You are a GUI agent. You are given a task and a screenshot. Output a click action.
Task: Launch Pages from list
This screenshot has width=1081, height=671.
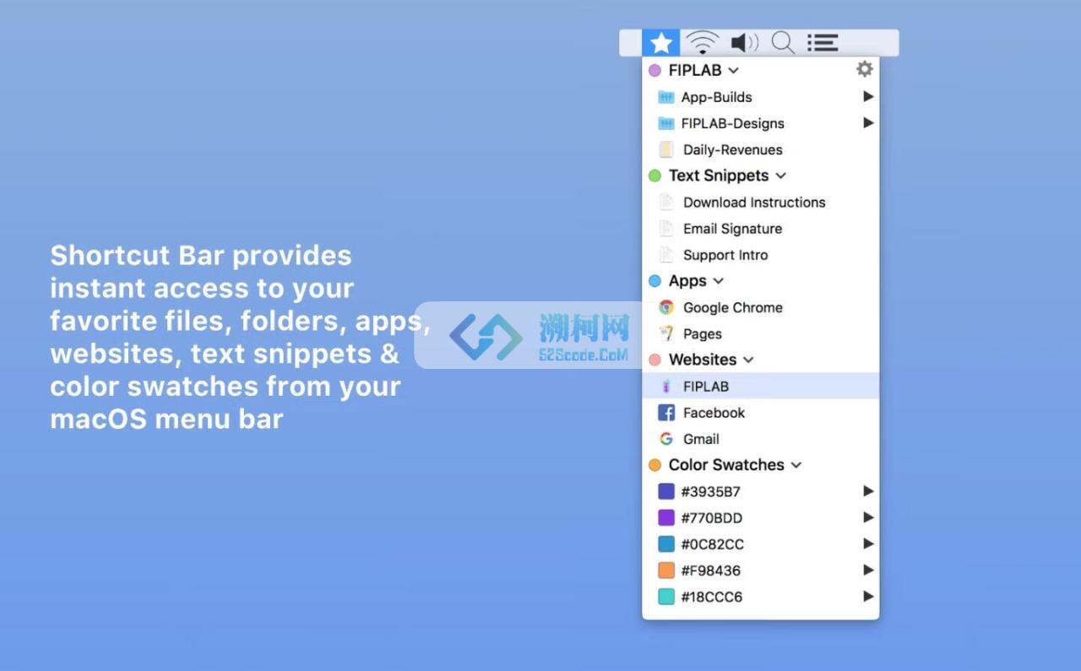pyautogui.click(x=761, y=333)
